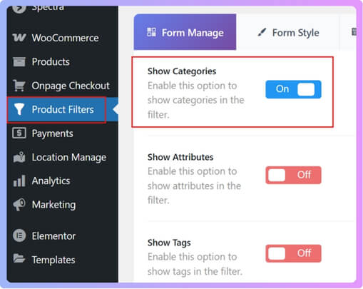Click the Analytics bar chart icon
Screen dimensions: 363x289
pos(19,181)
